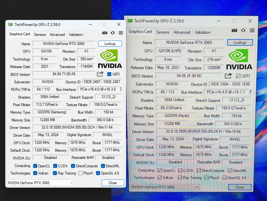Click Device ID 10DE 2487 field in left window
This screenshot has width=267, height=201.
(x=102, y=82)
